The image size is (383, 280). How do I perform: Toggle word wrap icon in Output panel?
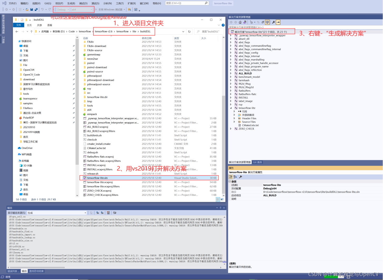(115, 213)
